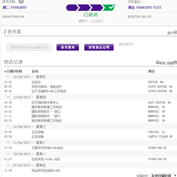177x177 pixels.
Task: Click the first purple progress step
Action: point(72,8)
